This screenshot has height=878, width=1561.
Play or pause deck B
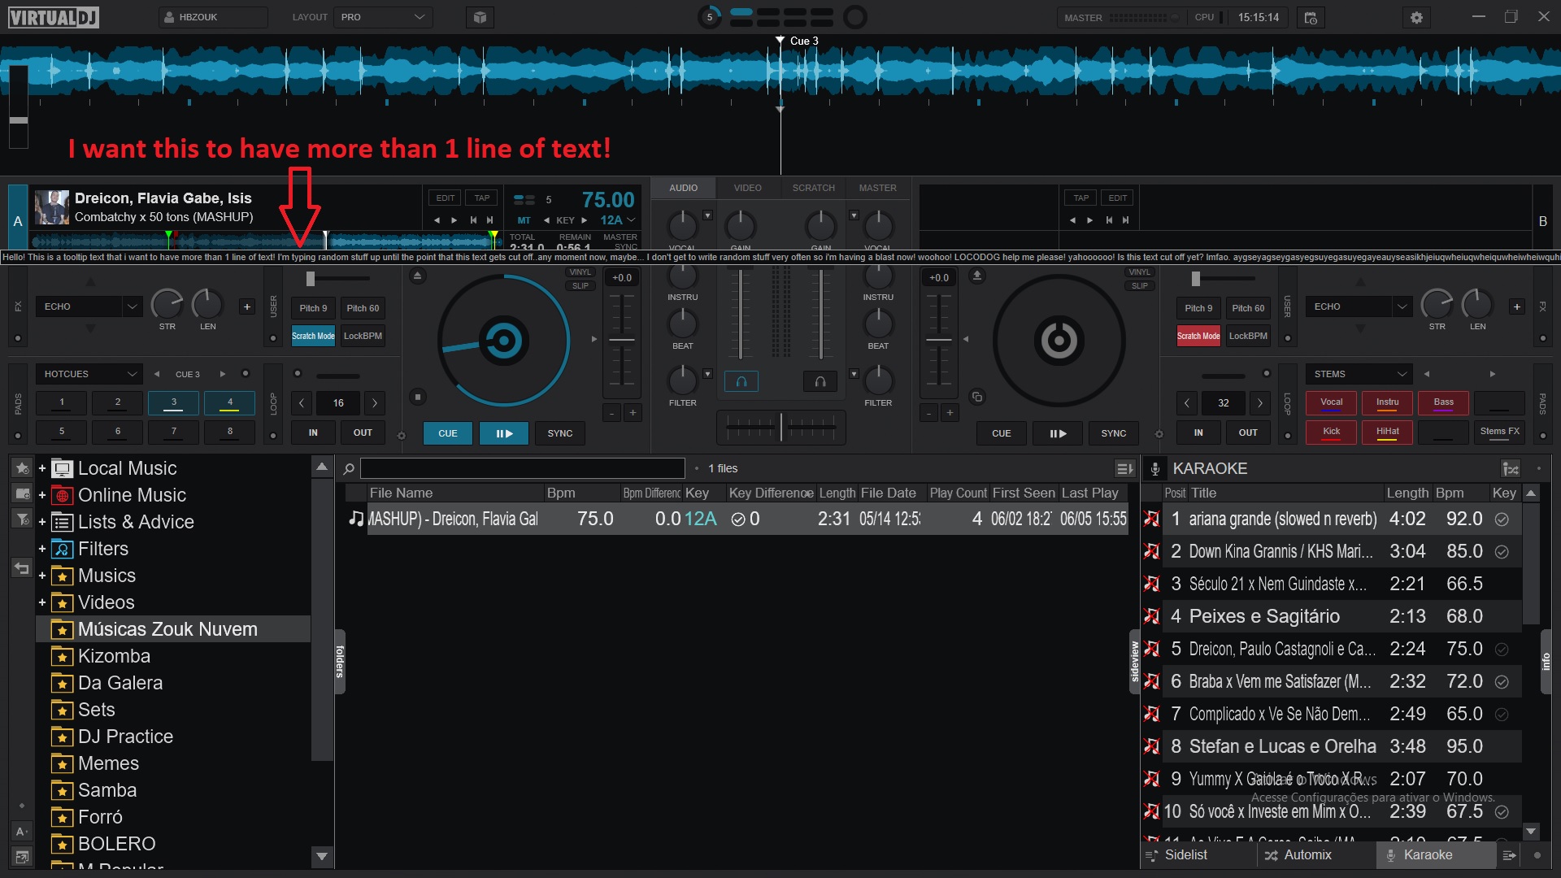[x=1057, y=433]
